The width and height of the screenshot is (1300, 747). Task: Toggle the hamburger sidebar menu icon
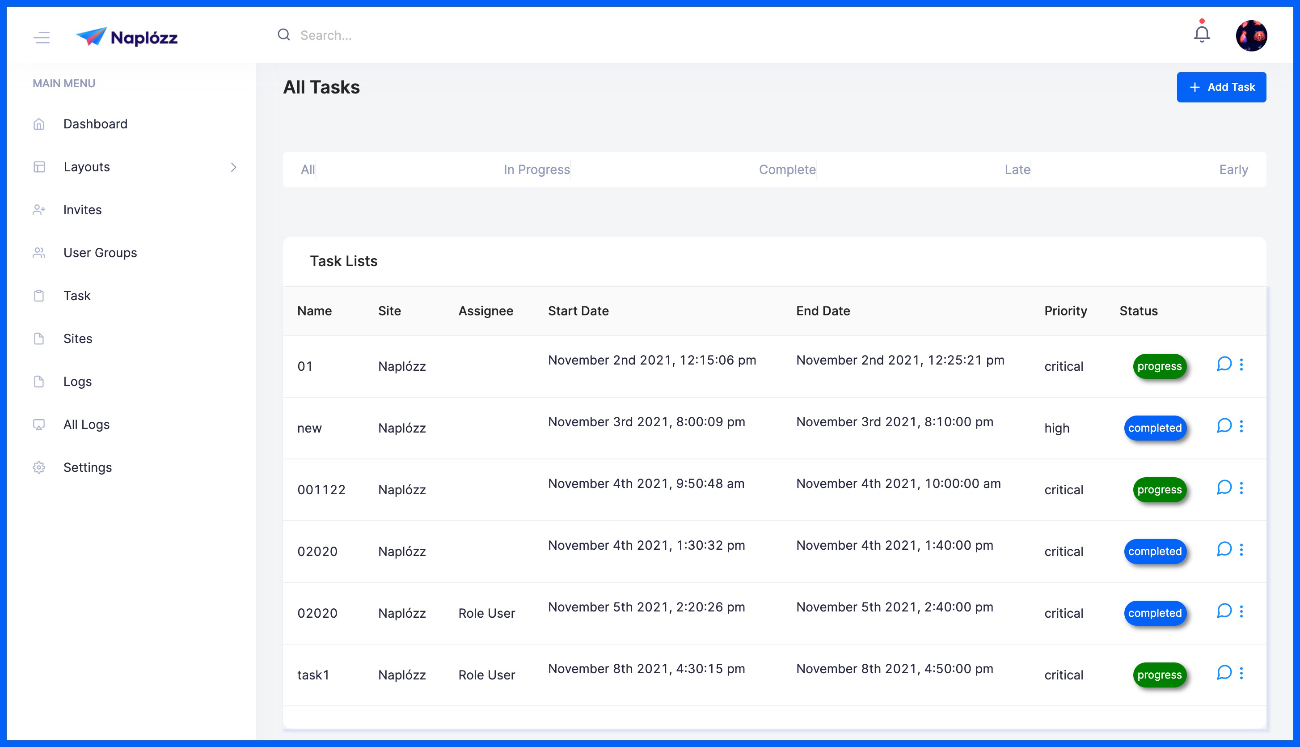42,37
